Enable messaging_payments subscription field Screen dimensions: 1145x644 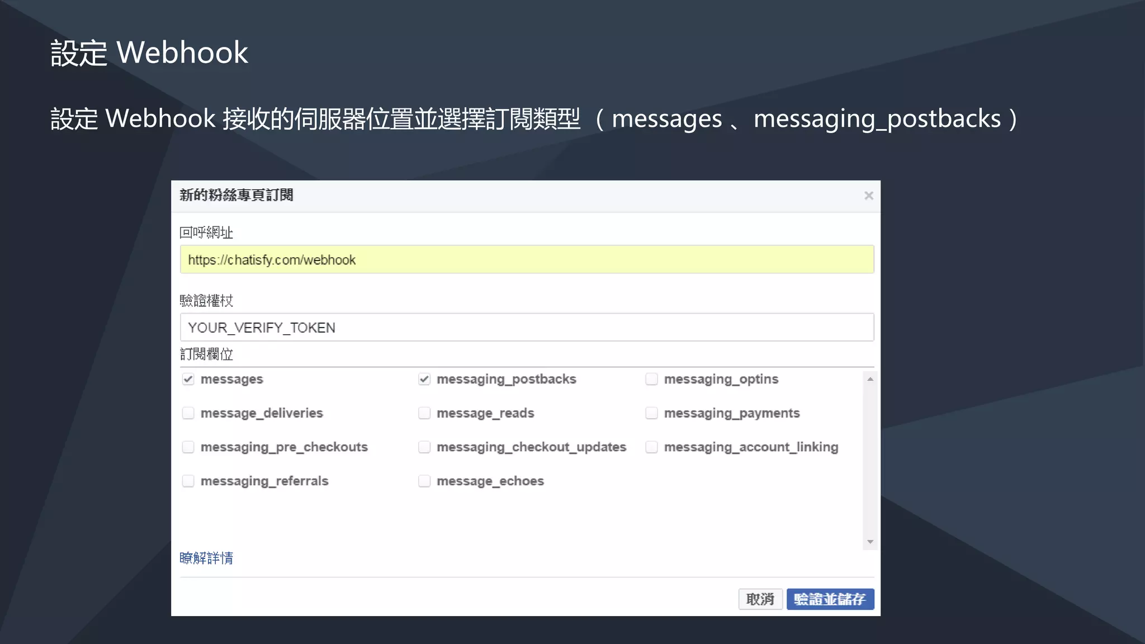pos(651,413)
